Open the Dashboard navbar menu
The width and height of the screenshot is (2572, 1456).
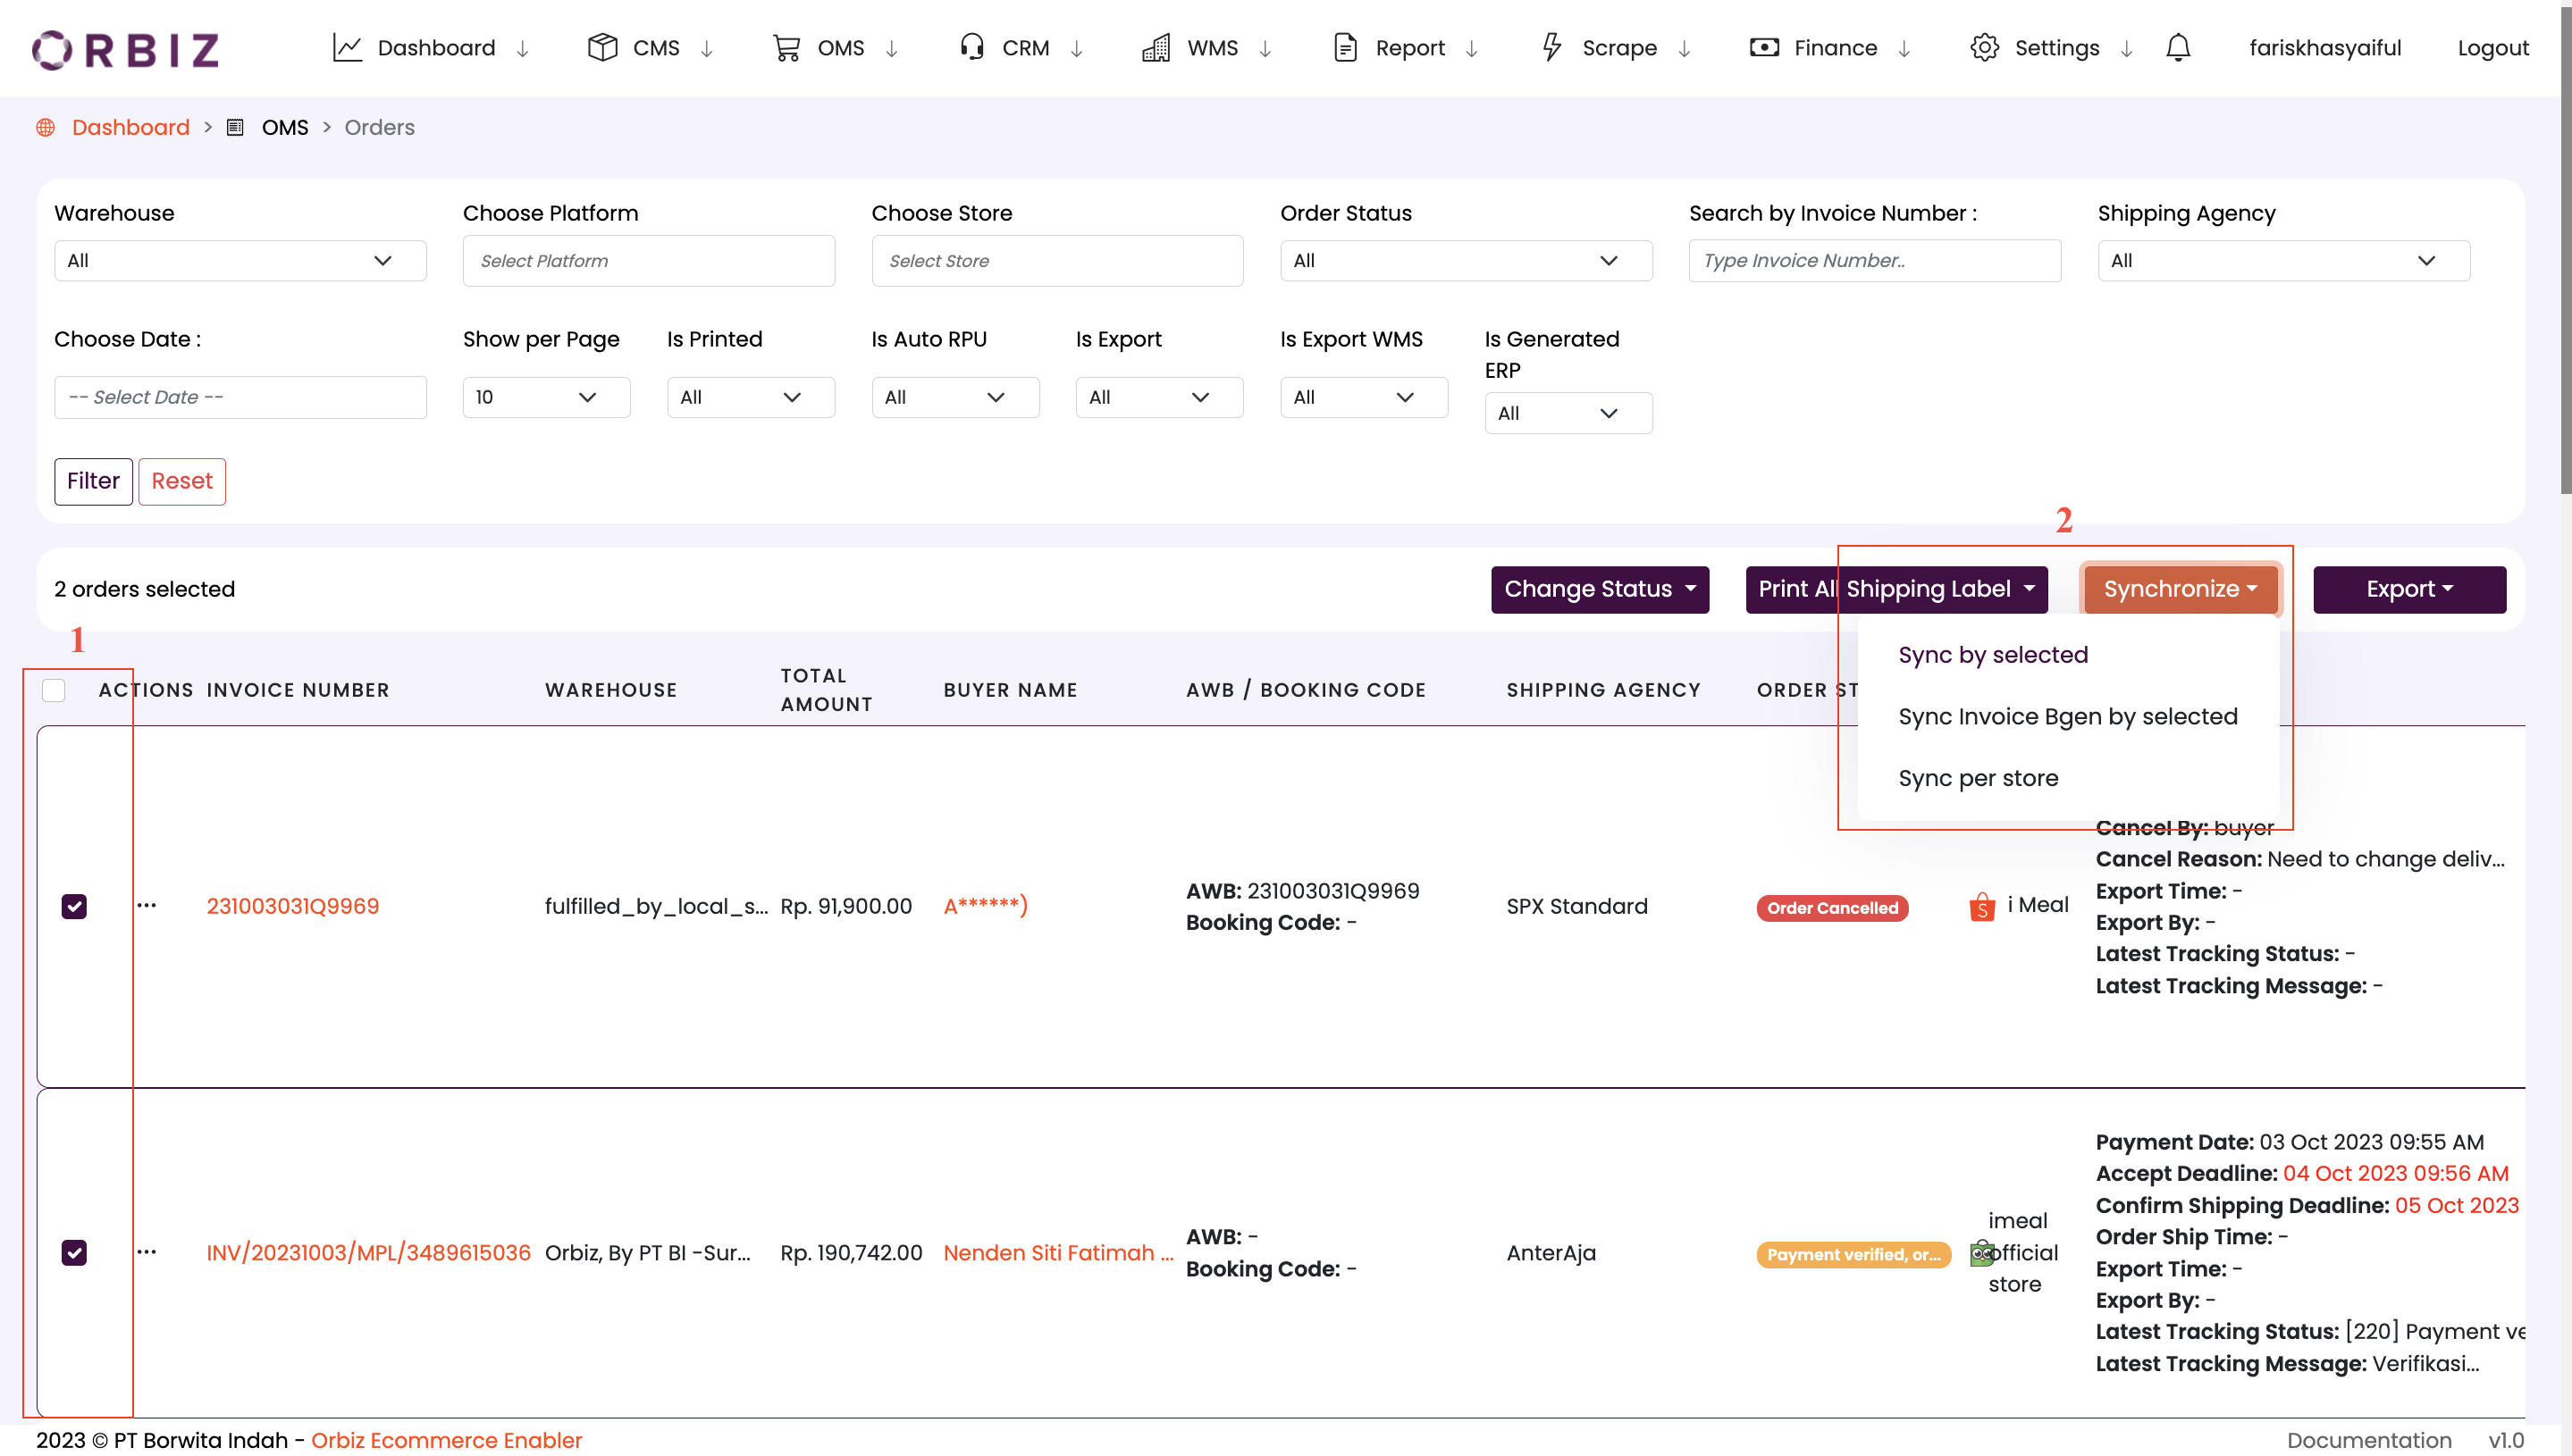coord(431,48)
